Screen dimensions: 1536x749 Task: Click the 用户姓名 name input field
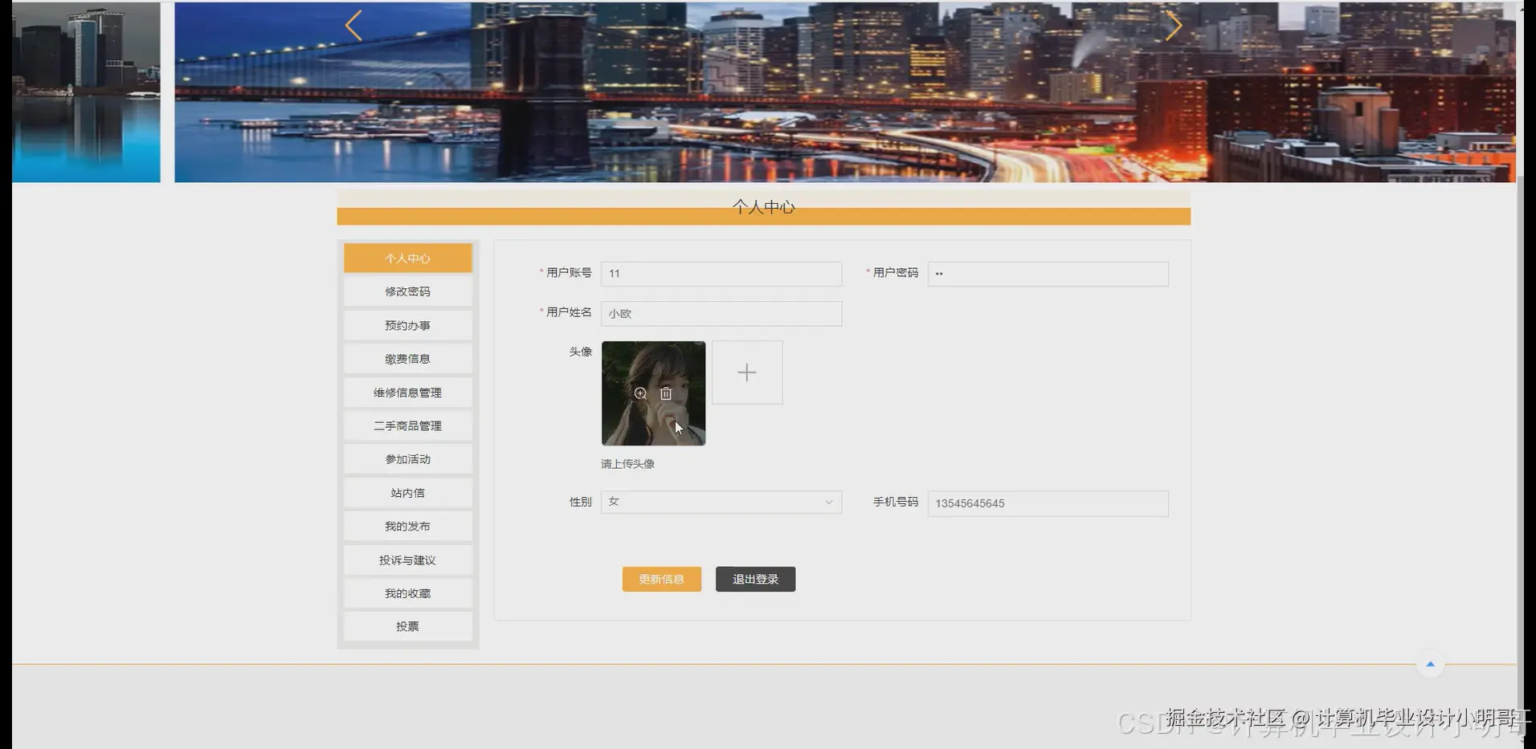721,313
